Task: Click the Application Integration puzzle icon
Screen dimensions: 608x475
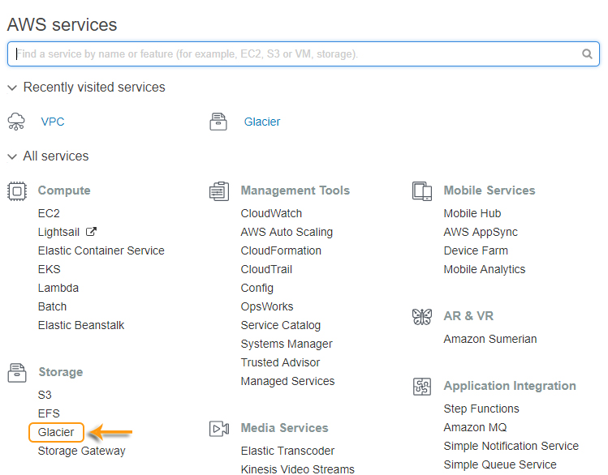Action: point(422,387)
